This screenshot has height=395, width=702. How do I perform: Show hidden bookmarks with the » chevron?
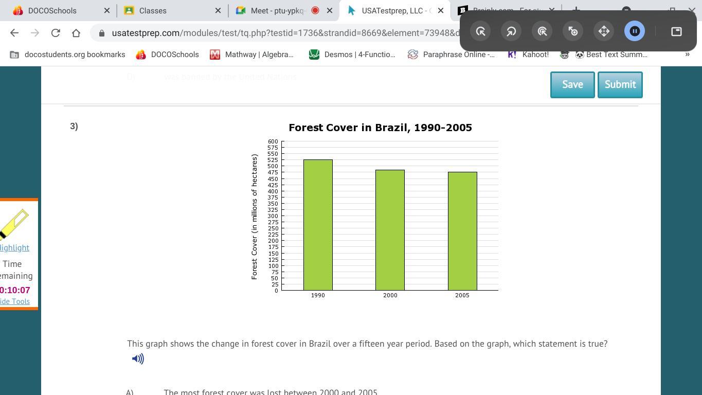(x=687, y=54)
